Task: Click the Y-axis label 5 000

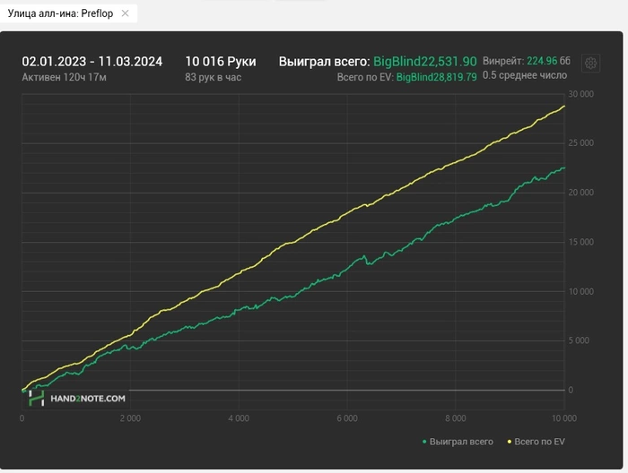Action: pos(579,340)
